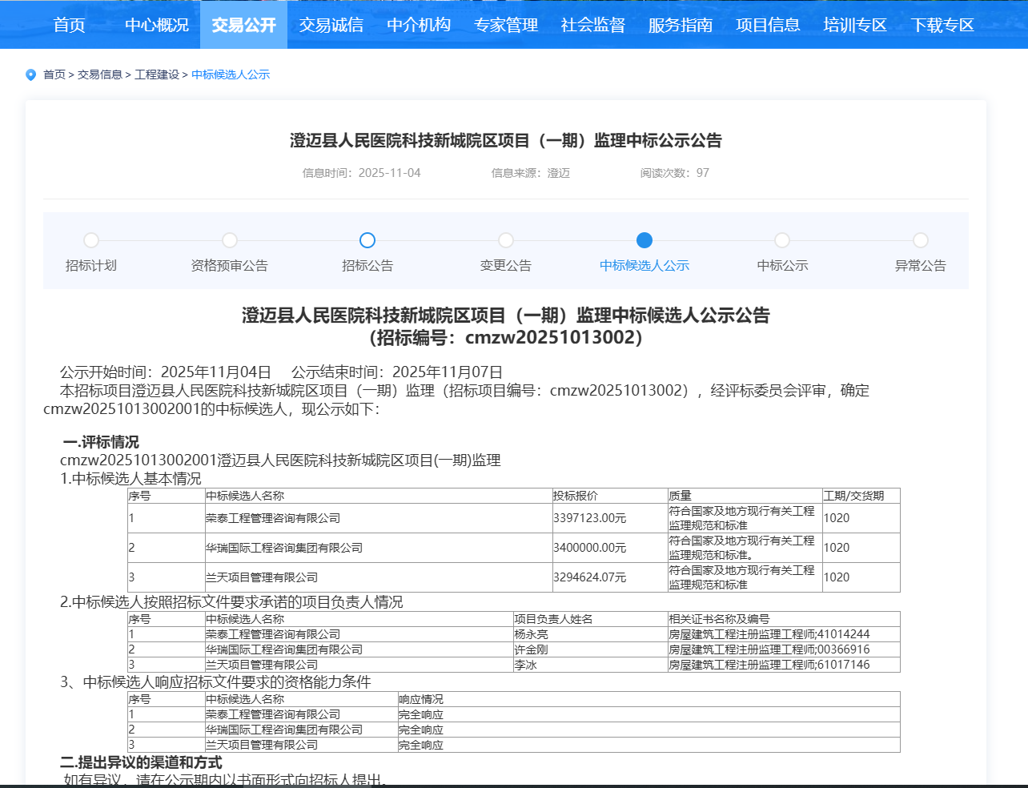Image resolution: width=1028 pixels, height=788 pixels.
Task: Open the 服务指南 navigation menu
Action: click(x=681, y=25)
